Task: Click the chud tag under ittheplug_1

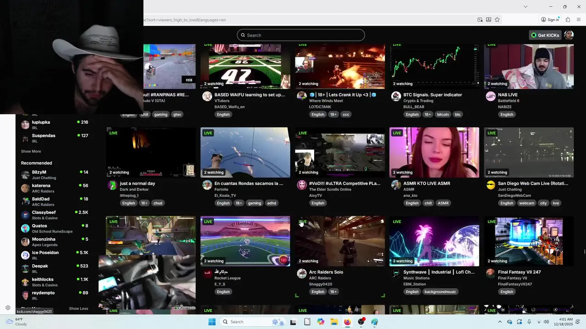Action: tap(158, 203)
